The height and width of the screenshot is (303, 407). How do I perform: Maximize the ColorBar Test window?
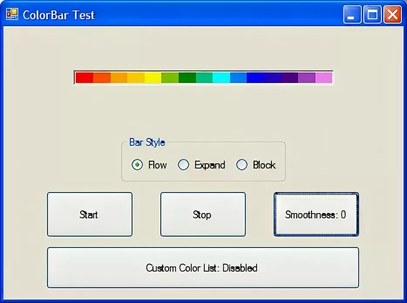372,14
